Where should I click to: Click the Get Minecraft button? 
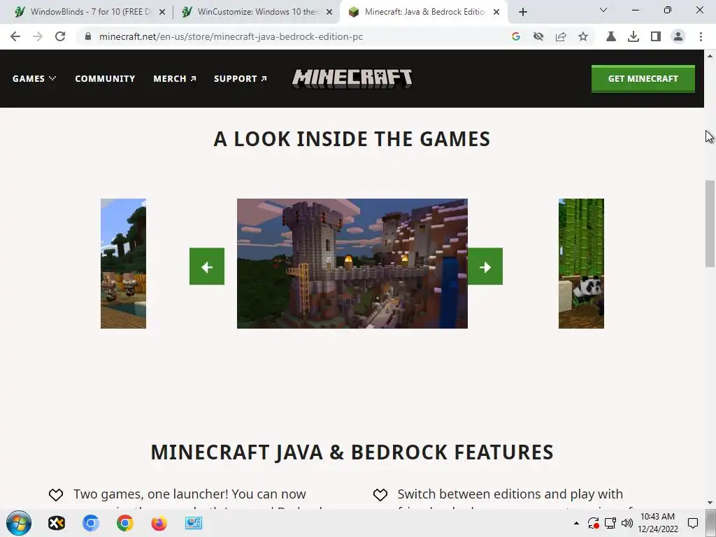pos(643,78)
